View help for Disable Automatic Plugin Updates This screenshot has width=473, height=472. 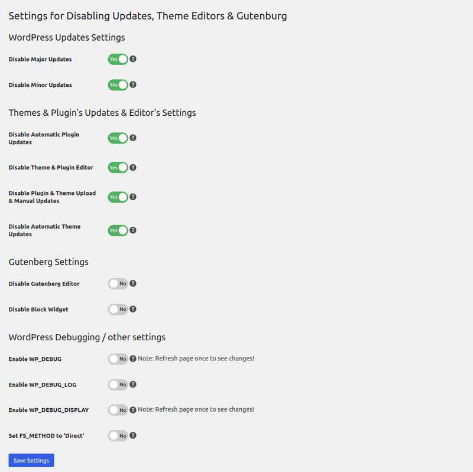132,138
